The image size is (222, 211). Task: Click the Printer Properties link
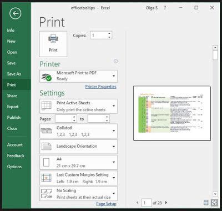tap(100, 87)
